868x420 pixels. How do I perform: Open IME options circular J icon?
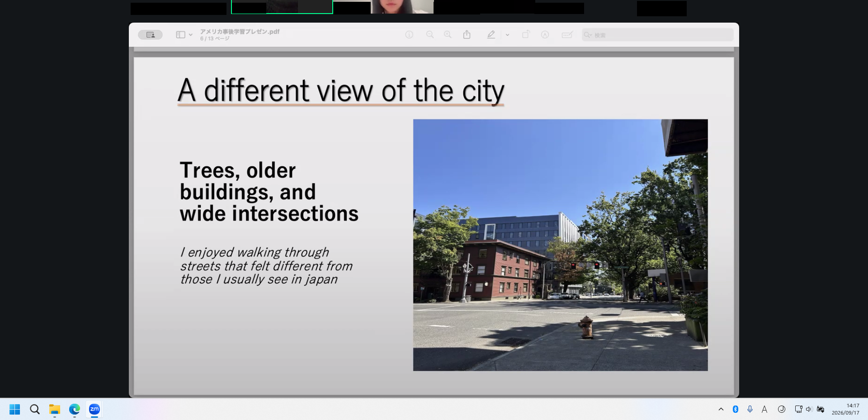781,409
